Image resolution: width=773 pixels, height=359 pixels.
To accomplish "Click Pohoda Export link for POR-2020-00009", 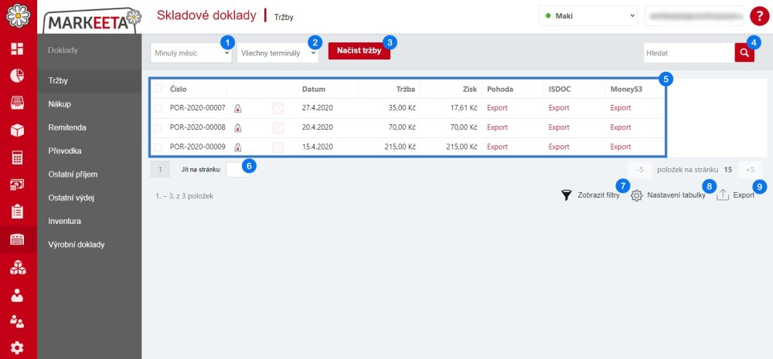I will [497, 147].
